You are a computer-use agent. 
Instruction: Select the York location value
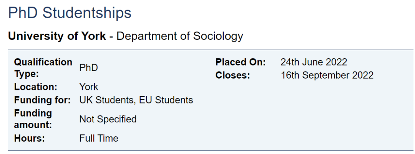89,87
